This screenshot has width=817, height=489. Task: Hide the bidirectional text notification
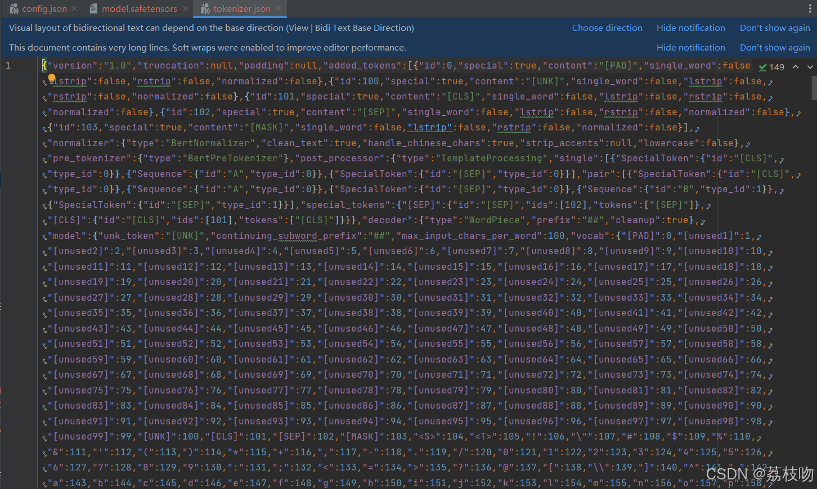coord(690,28)
